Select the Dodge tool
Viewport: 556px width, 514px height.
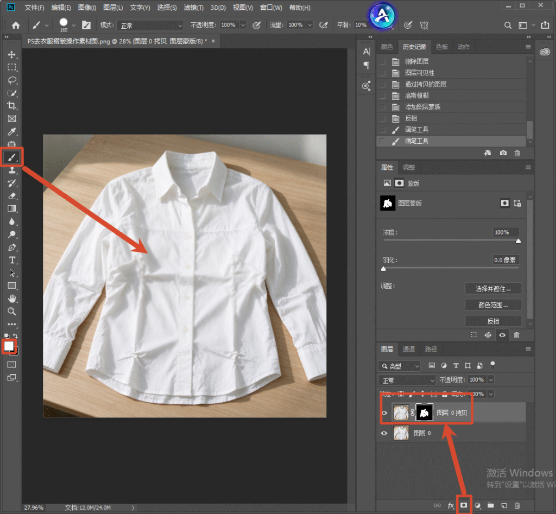click(12, 234)
